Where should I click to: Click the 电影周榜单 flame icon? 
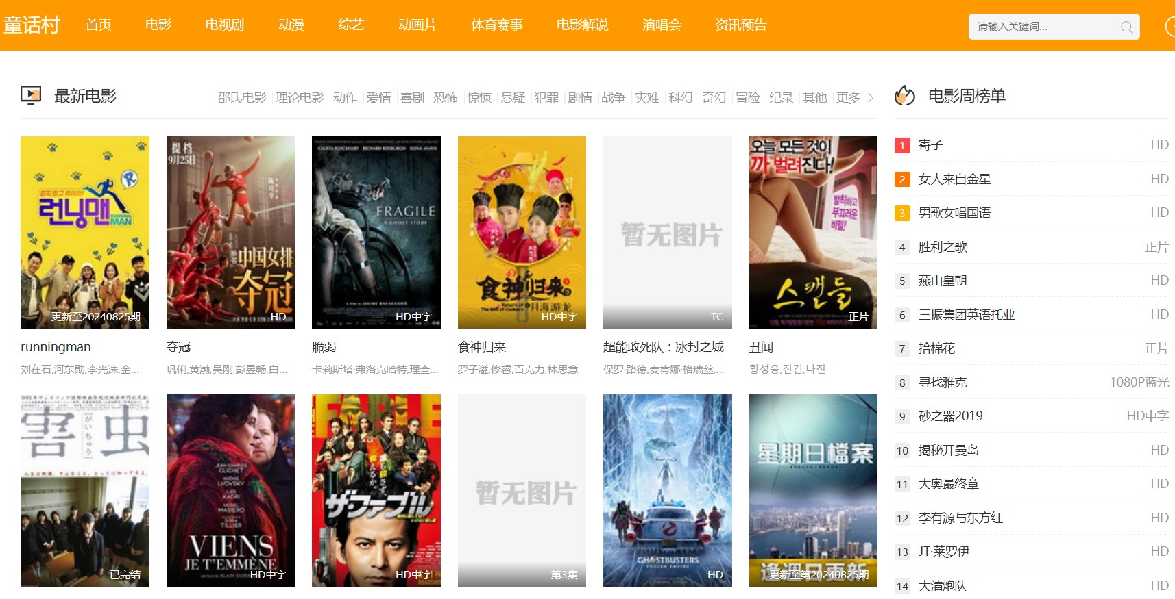(905, 96)
